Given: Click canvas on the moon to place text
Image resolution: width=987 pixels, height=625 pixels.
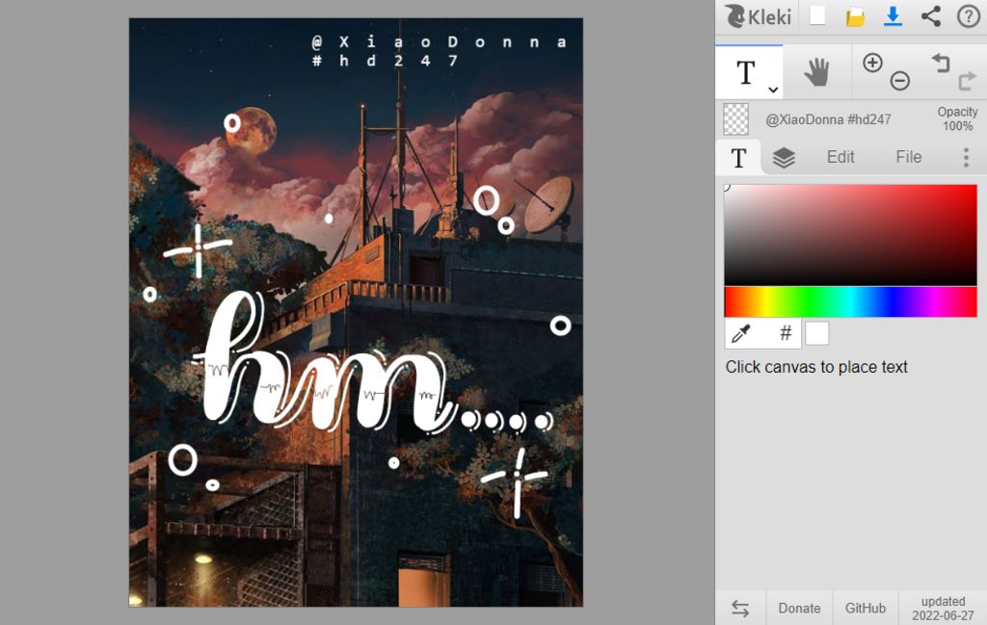Looking at the screenshot, I should click(x=252, y=131).
